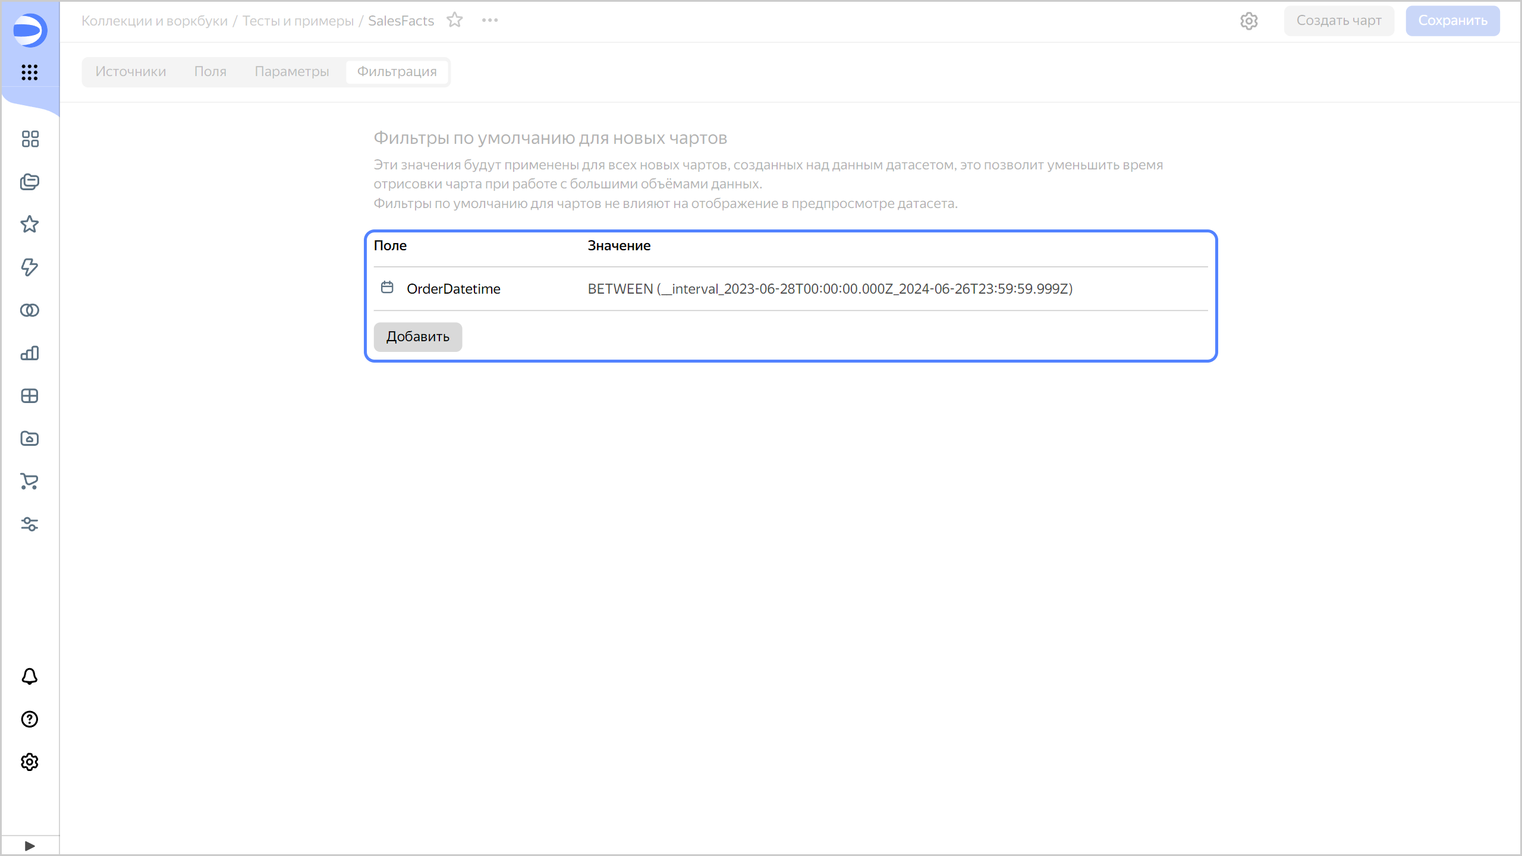Open Collections and workbooks from the sidebar

(x=29, y=182)
